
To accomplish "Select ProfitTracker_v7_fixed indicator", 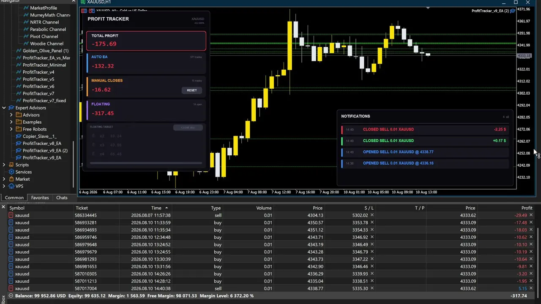I will [44, 100].
